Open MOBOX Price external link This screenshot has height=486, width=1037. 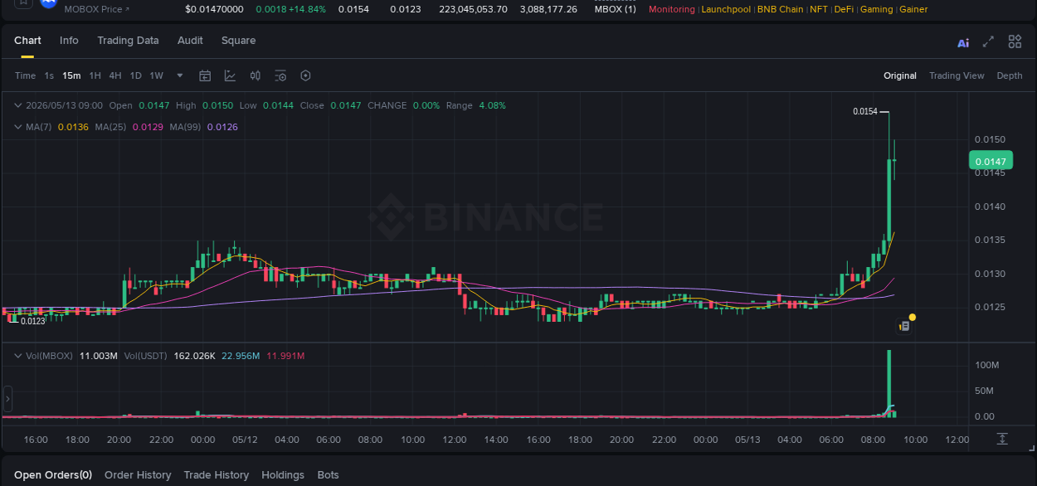pyautogui.click(x=98, y=9)
